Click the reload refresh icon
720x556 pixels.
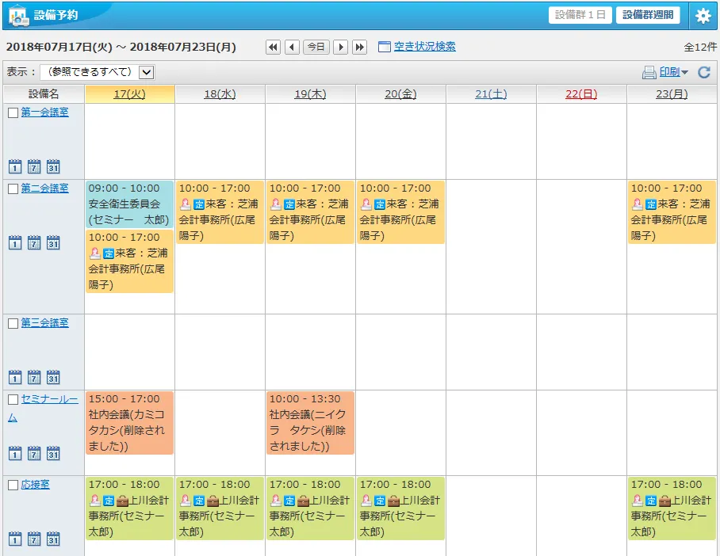(704, 72)
